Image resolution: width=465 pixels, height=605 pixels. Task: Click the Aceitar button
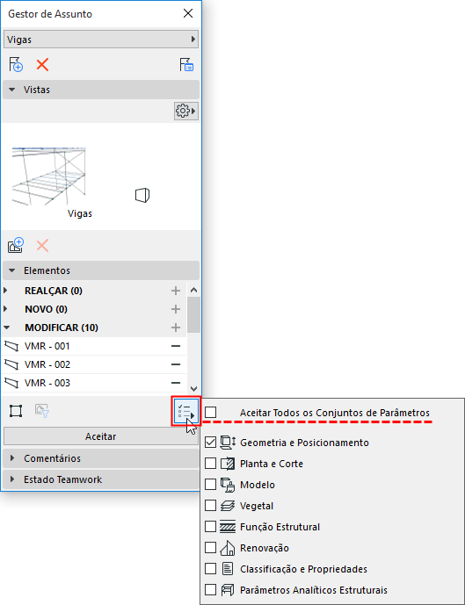click(101, 436)
